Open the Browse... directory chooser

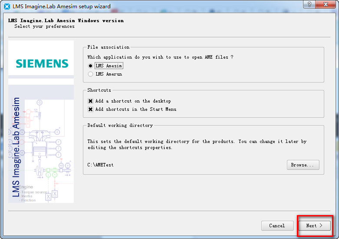303,165
